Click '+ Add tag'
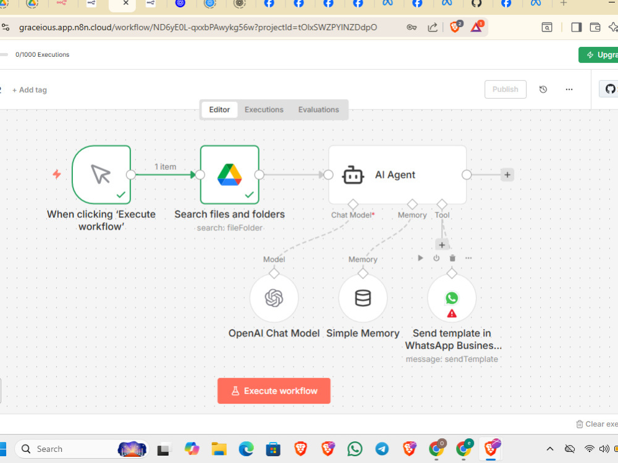 30,90
